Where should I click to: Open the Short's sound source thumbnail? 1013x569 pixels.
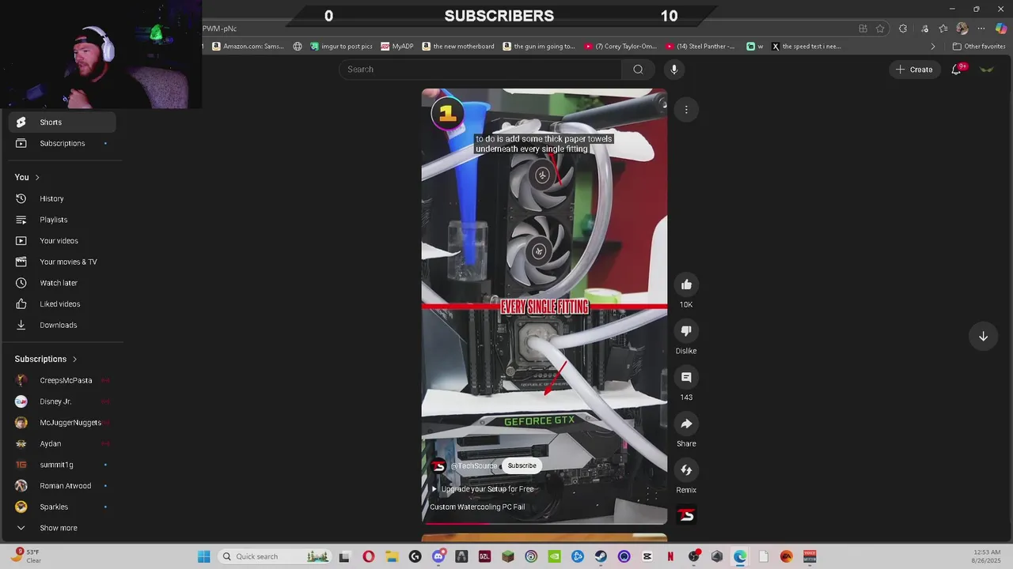686,515
